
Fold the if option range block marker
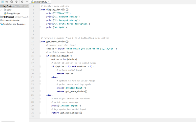pyautogui.click(x=40, y=67)
